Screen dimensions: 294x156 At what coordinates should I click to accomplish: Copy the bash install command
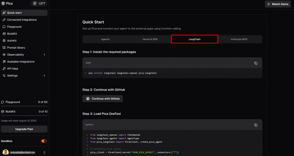coord(256,63)
